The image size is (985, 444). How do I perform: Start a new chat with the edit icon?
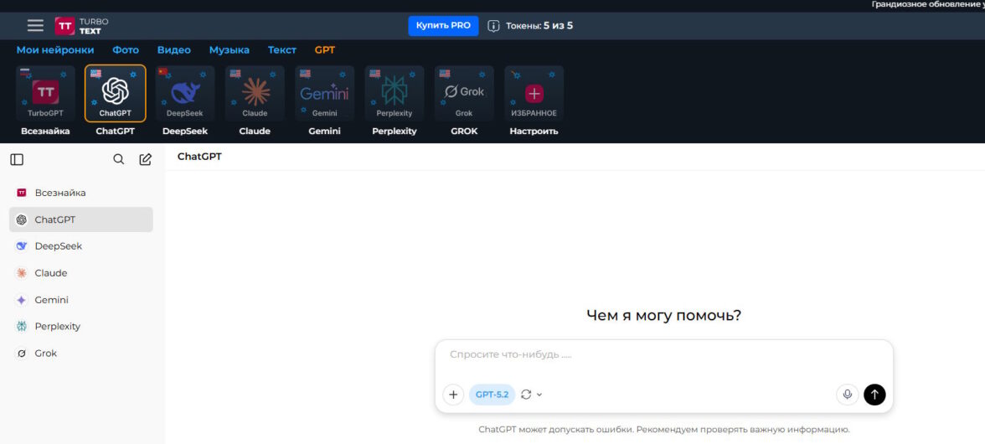point(145,159)
